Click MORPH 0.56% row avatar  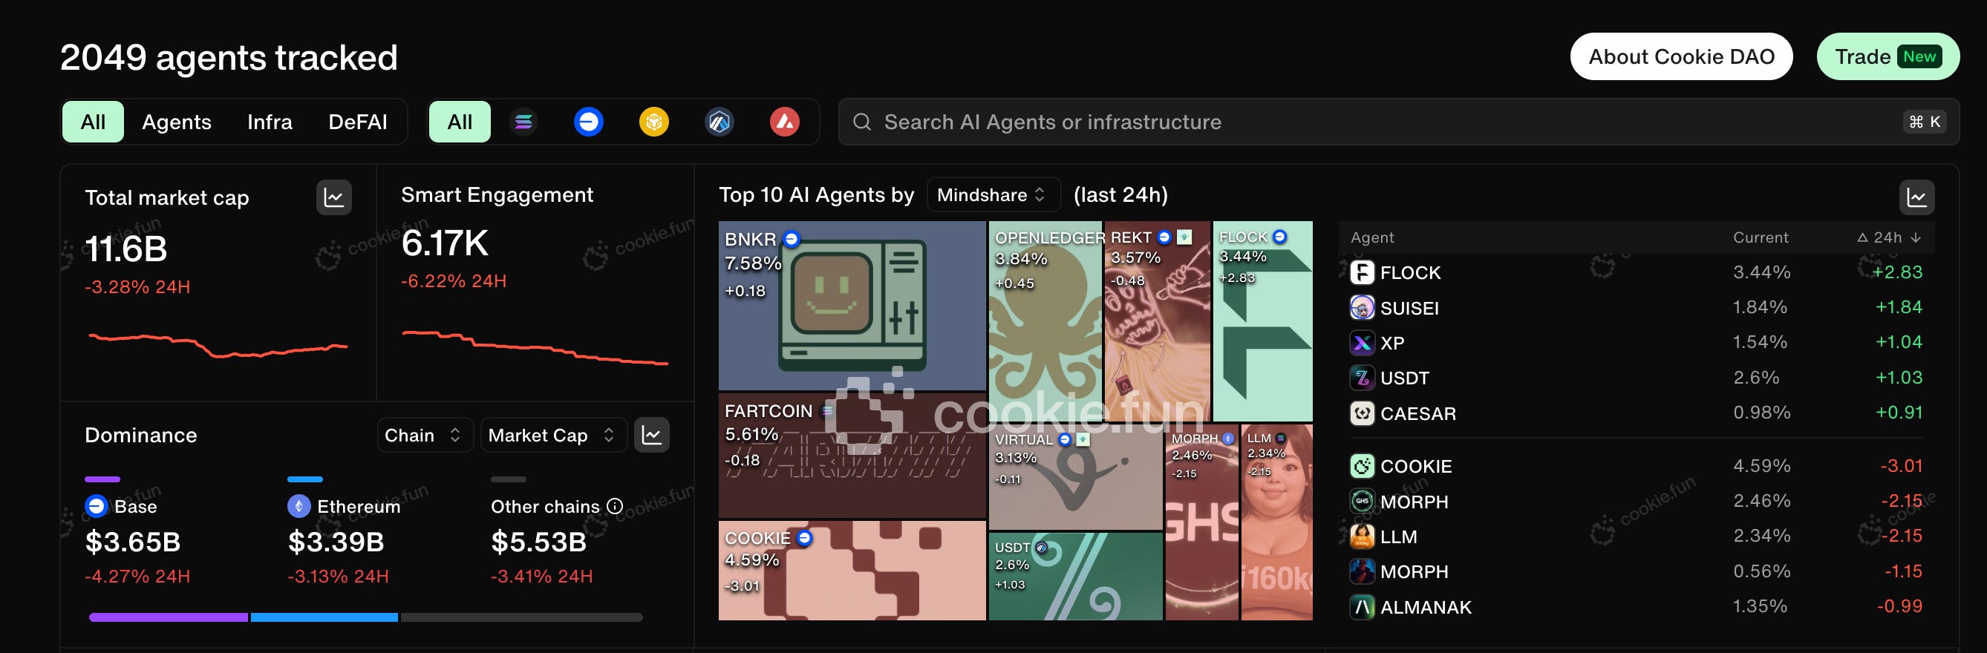(x=1363, y=572)
